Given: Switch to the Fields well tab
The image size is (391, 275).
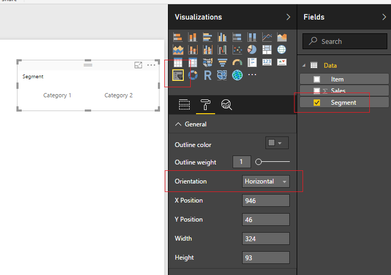Looking at the screenshot, I should click(184, 105).
